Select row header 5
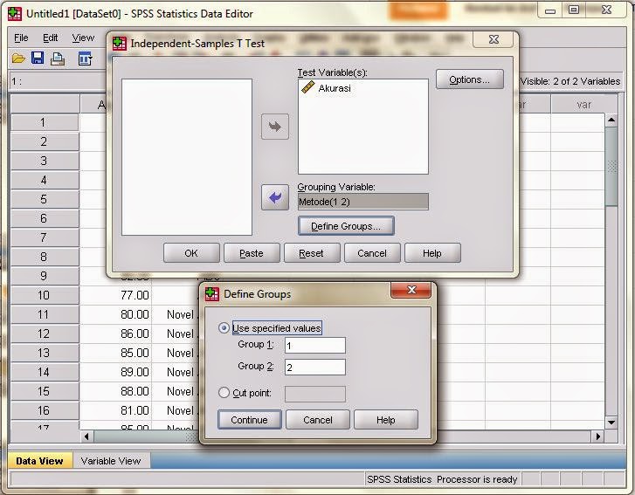Screen dimensions: 635x495 [45, 199]
